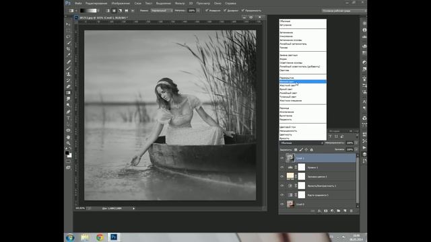The width and height of the screenshot is (431, 242).
Task: Hide the Слой 1 layer
Action: 281,158
